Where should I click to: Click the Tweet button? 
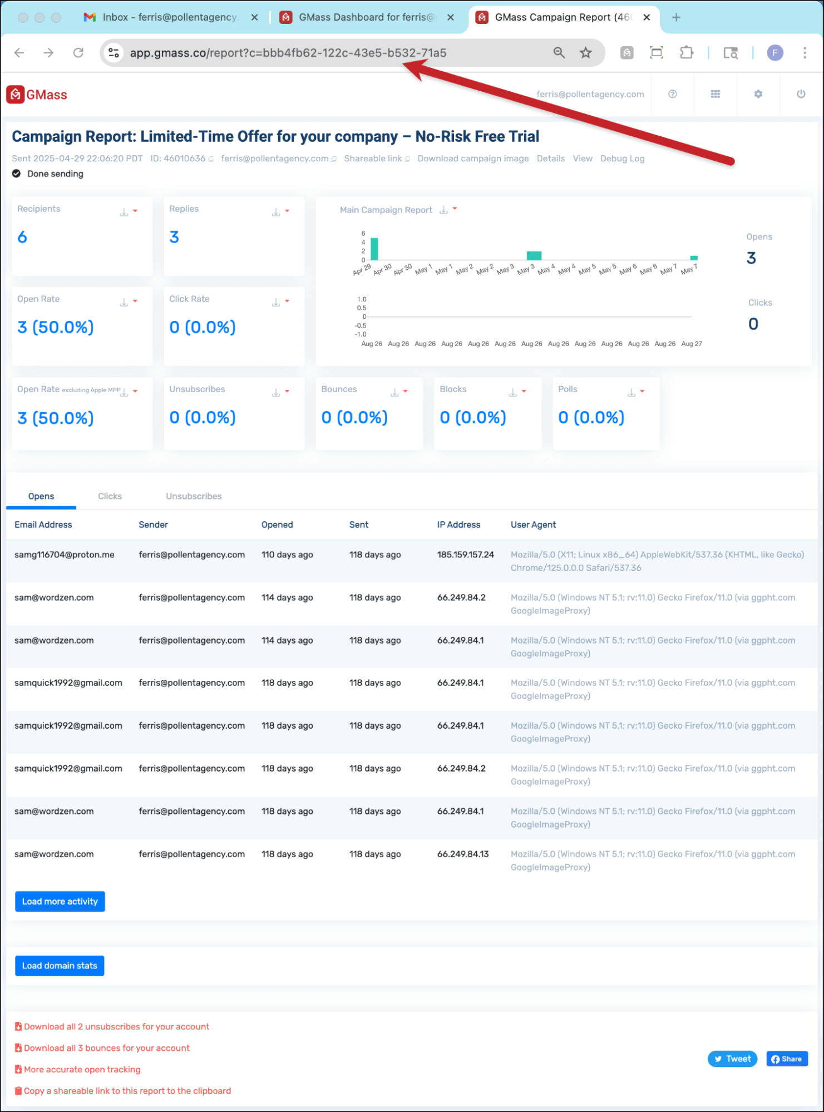(732, 1059)
